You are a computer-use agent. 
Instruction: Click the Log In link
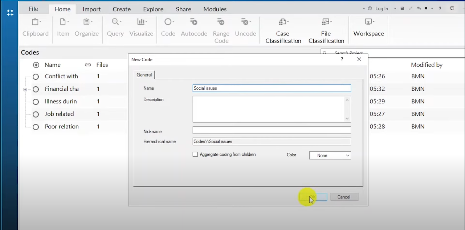[x=382, y=8]
